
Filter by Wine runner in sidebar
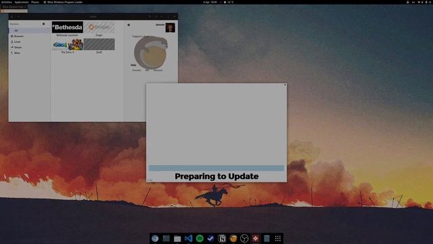(x=29, y=53)
